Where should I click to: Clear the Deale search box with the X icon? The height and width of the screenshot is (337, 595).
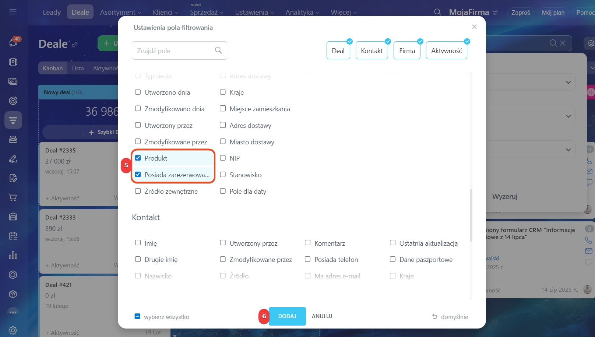click(x=563, y=43)
